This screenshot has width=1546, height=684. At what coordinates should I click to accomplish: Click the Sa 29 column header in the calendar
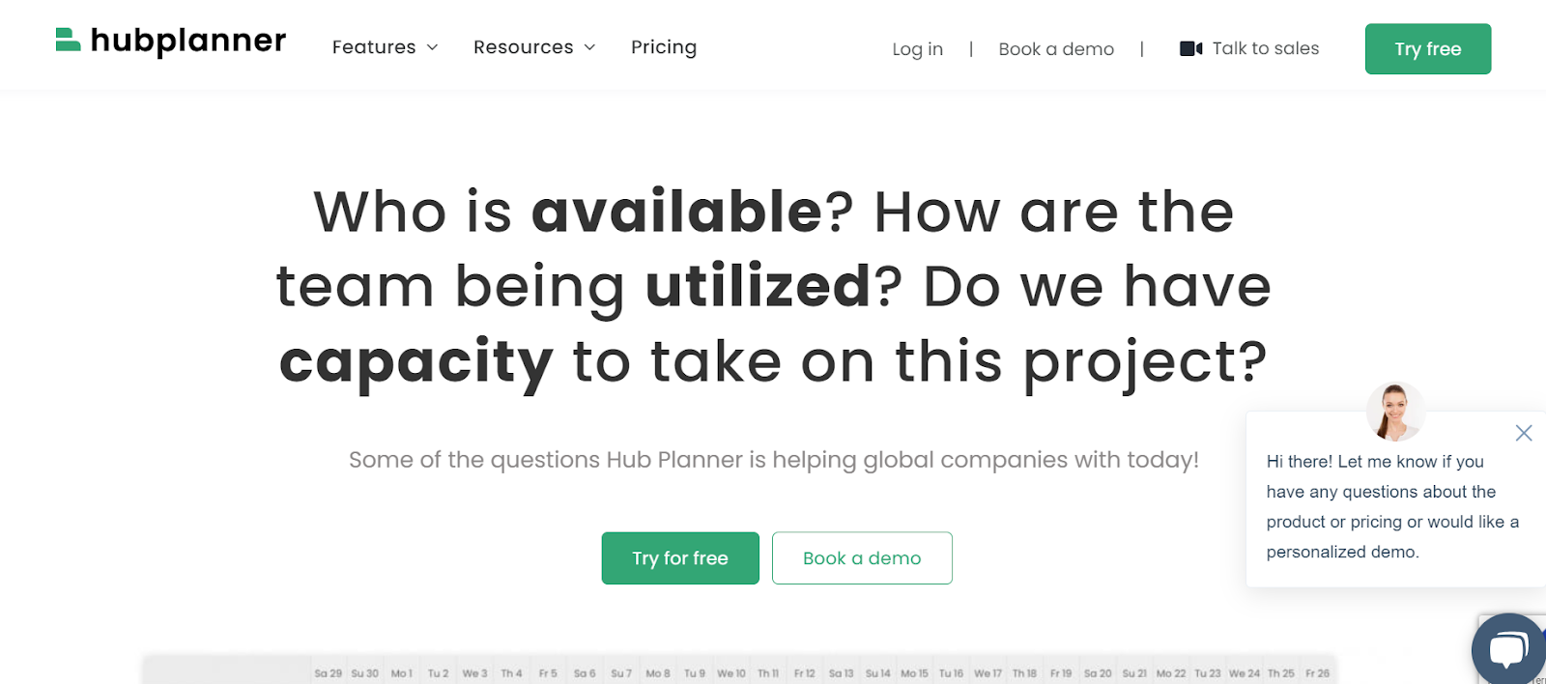(x=329, y=671)
